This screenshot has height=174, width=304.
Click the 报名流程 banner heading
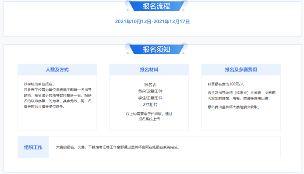click(156, 6)
